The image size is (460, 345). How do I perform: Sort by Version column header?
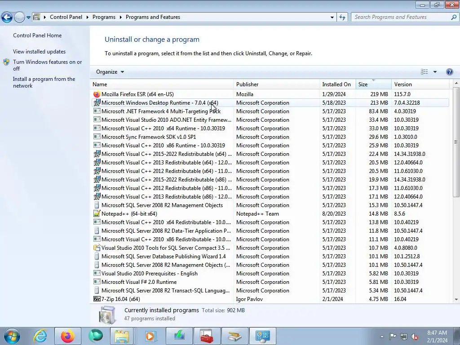click(420, 84)
